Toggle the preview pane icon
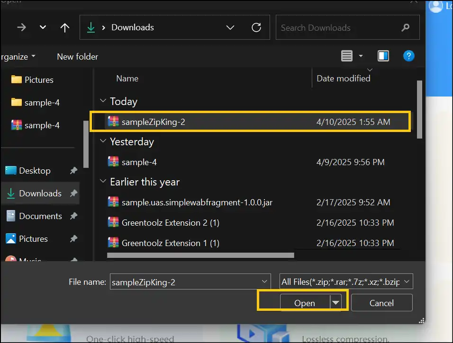Screen dimensions: 453x343 coord(383,56)
